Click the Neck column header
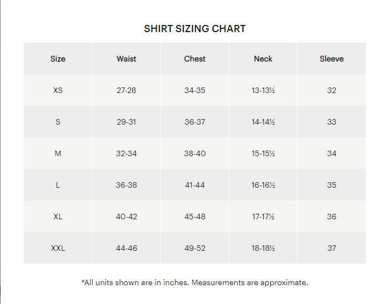This screenshot has width=388, height=304. (x=263, y=59)
